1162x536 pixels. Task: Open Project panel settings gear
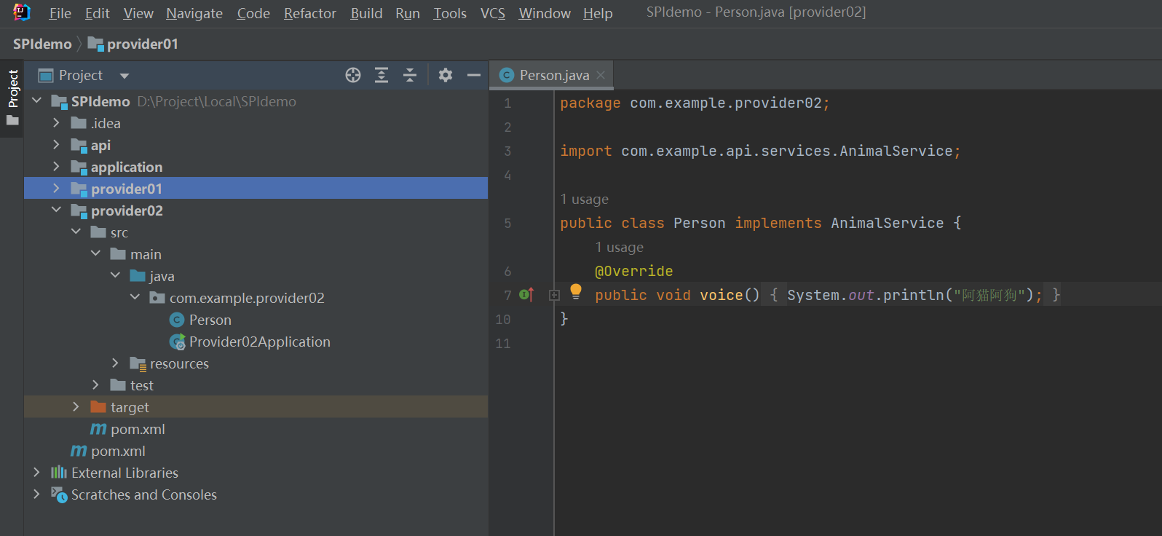tap(446, 75)
